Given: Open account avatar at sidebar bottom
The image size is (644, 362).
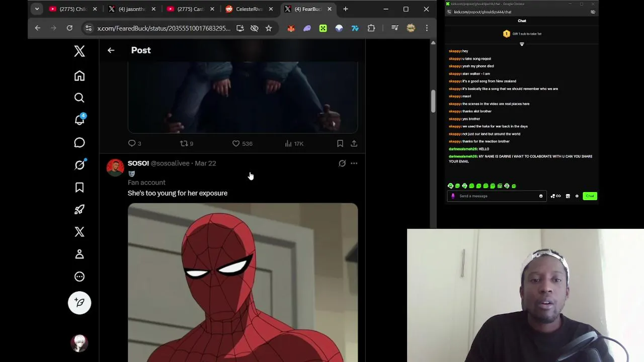Looking at the screenshot, I should [x=79, y=343].
